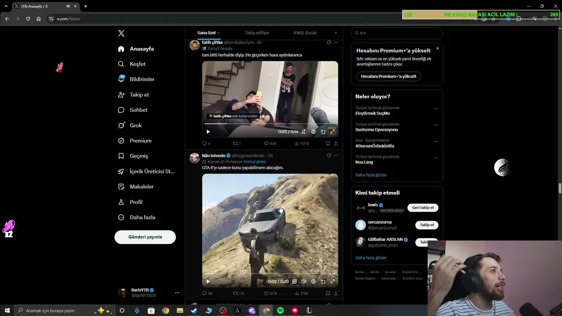Image resolution: width=562 pixels, height=316 pixels.
Task: View analytics of fatih çiftke post
Action: pos(302,144)
